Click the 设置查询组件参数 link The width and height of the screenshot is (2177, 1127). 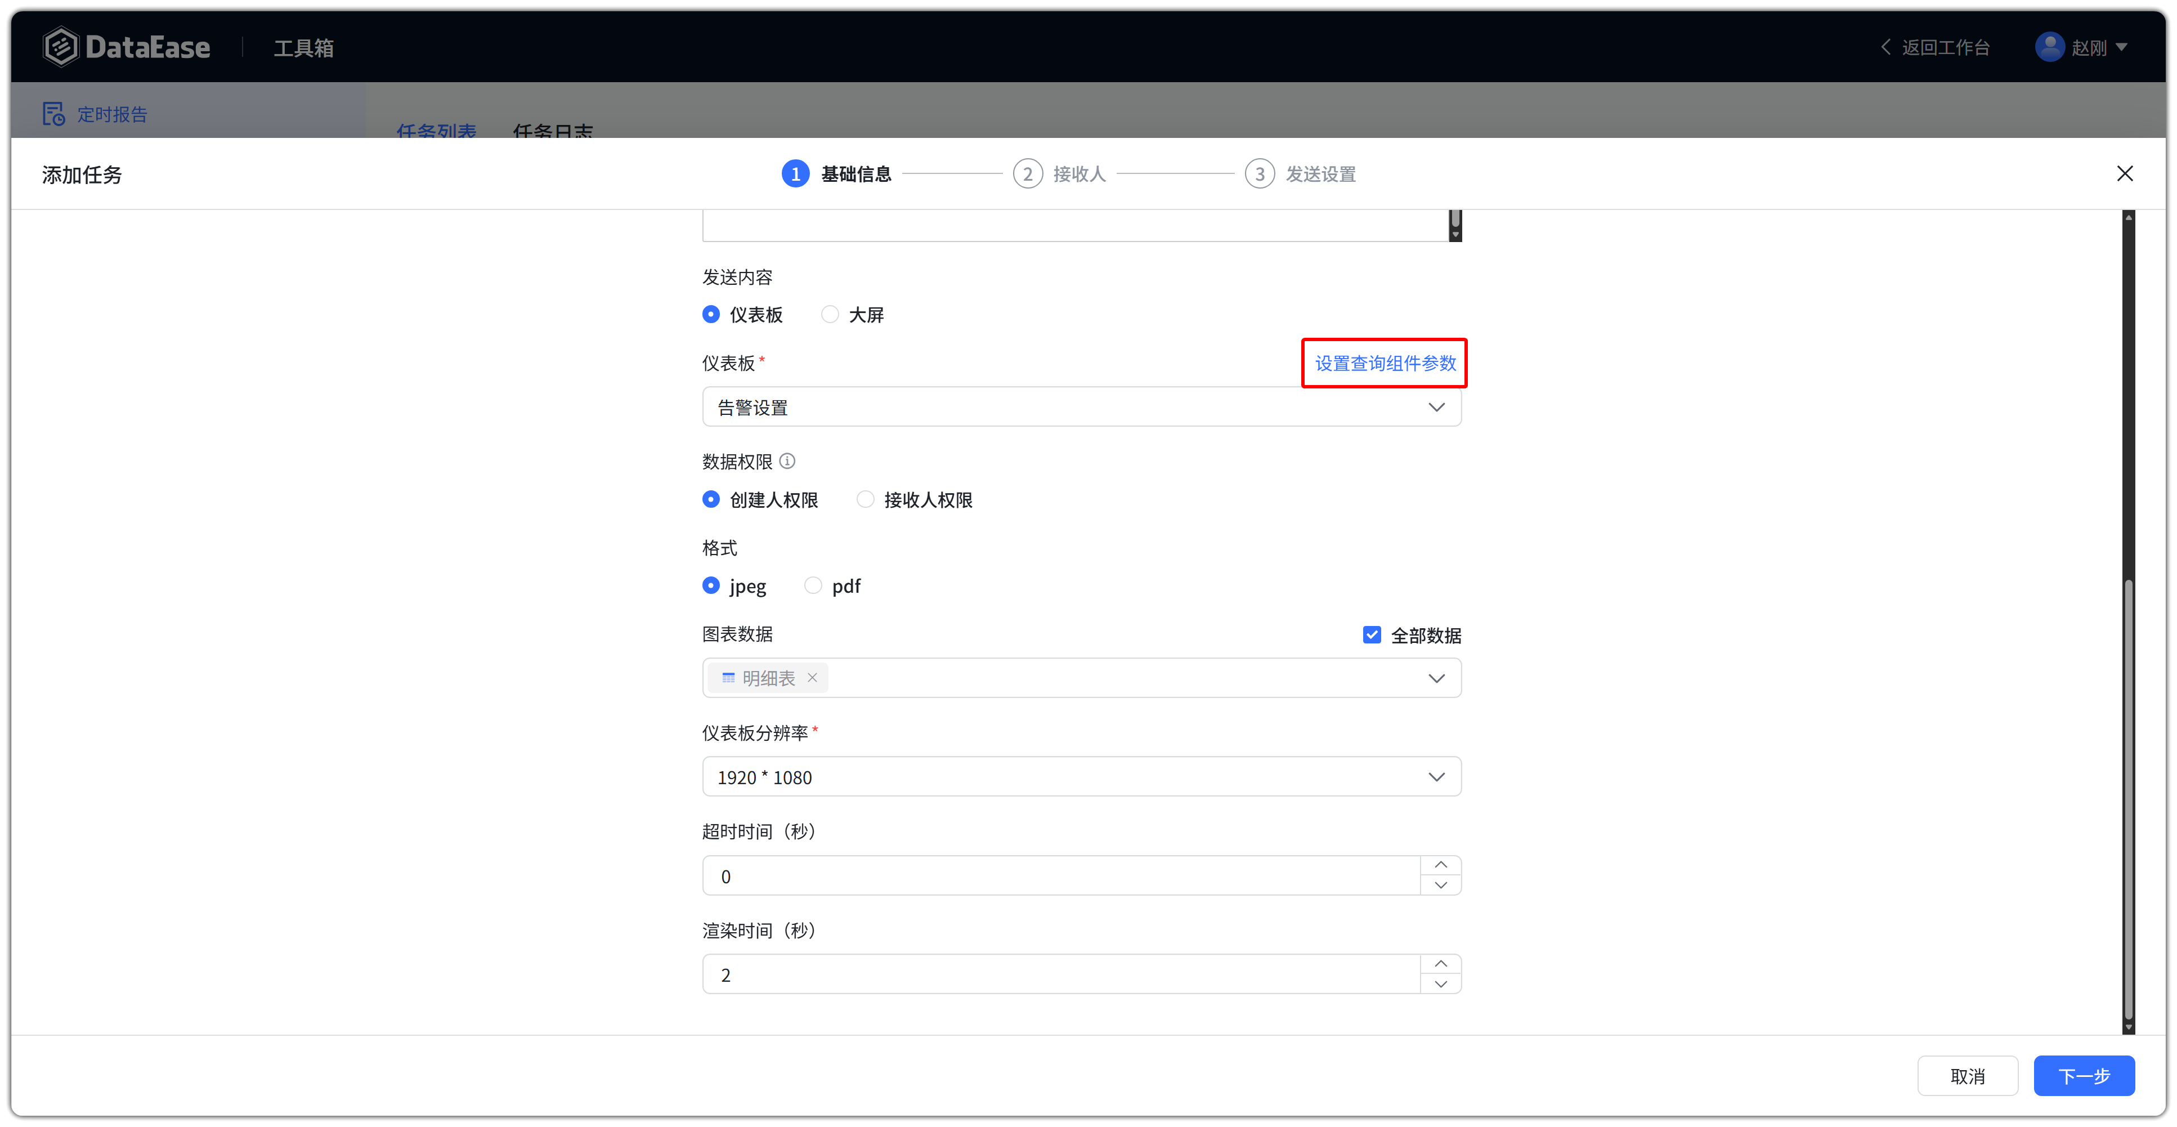tap(1385, 363)
